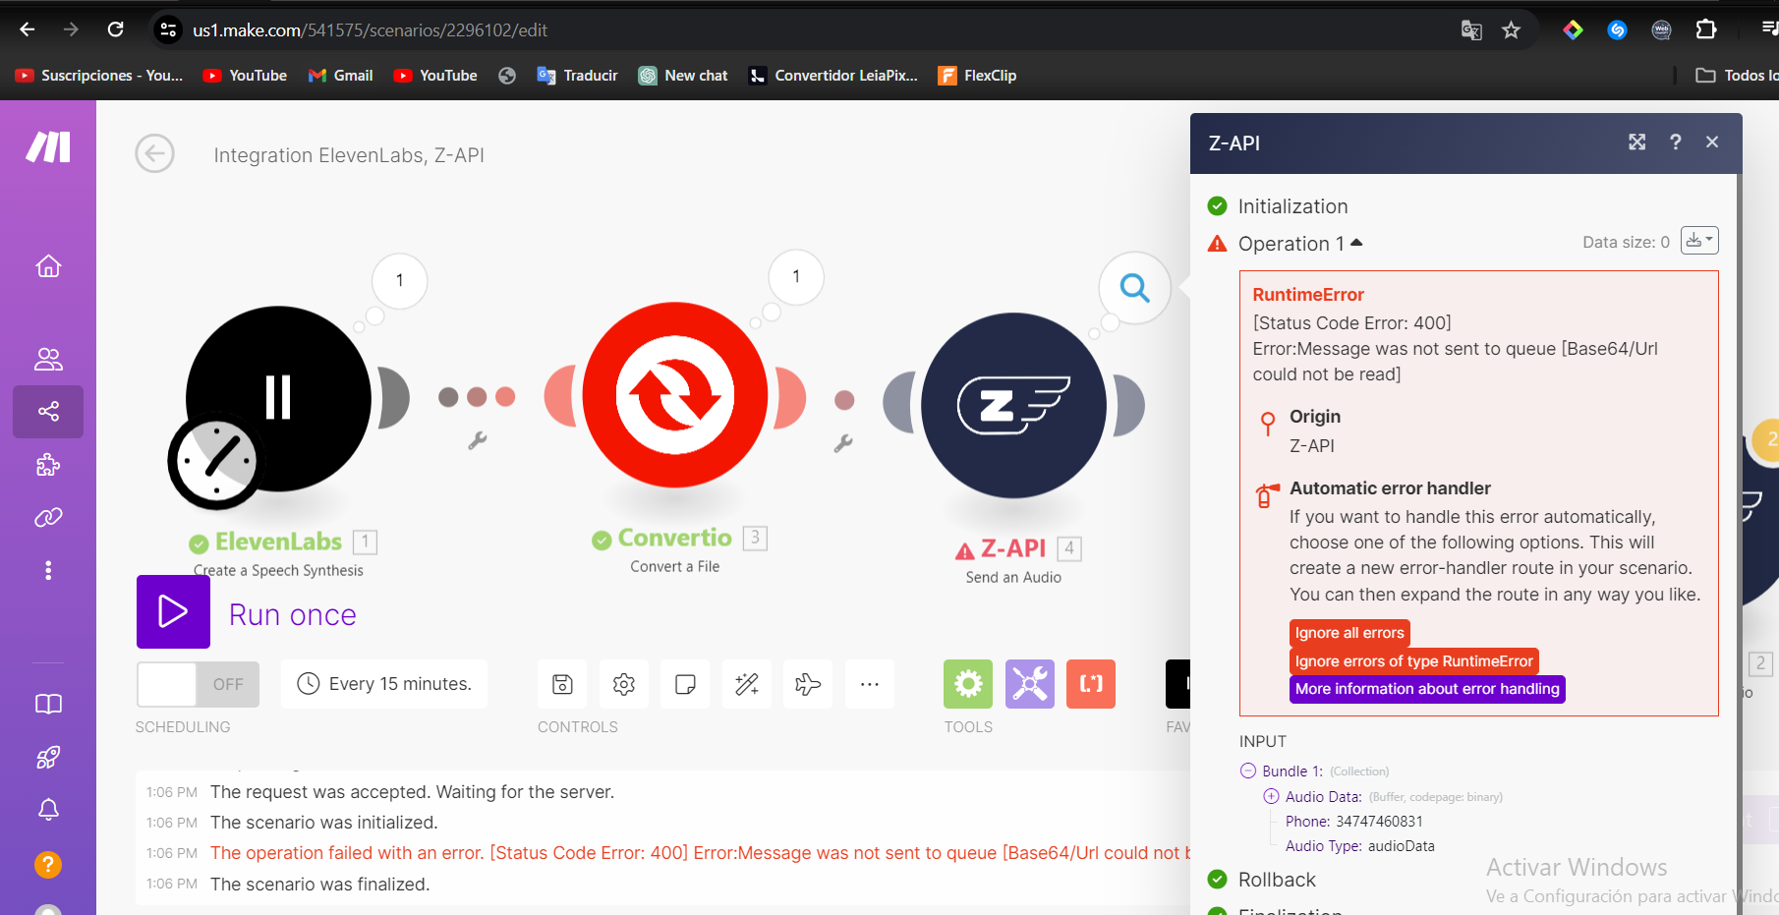Image resolution: width=1779 pixels, height=915 pixels.
Task: Open Connections link icon in sidebar
Action: [48, 517]
